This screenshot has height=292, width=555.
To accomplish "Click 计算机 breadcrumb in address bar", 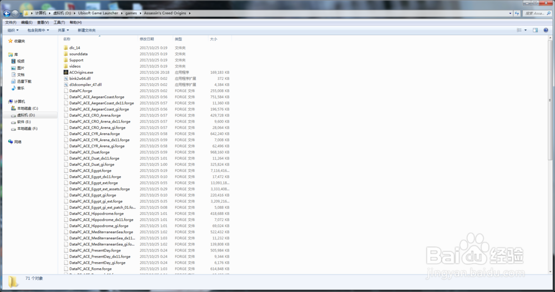I will click(41, 13).
